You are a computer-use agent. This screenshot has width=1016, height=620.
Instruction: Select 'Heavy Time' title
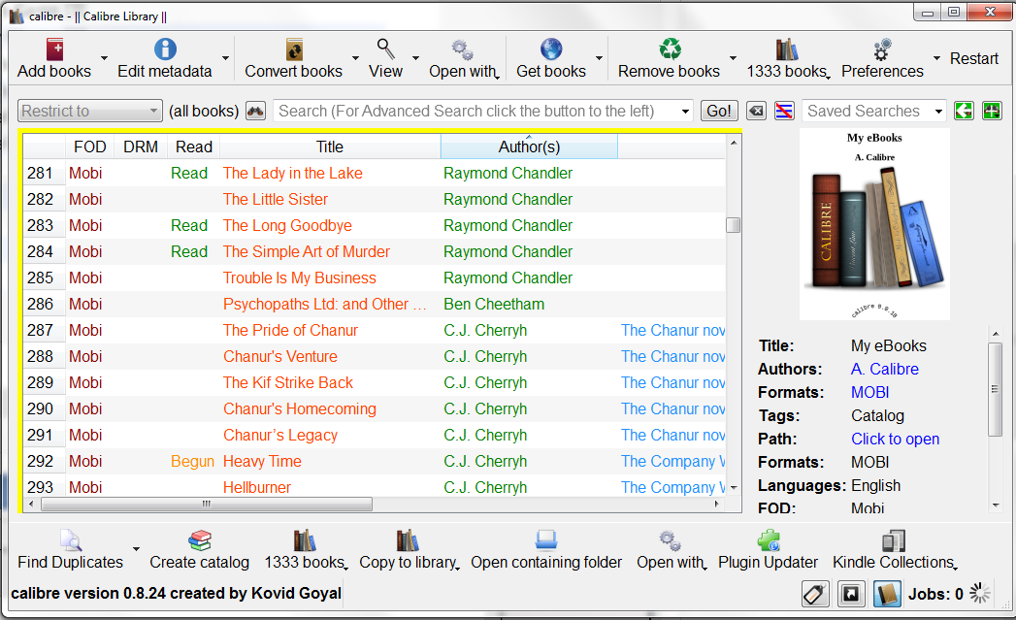(262, 461)
